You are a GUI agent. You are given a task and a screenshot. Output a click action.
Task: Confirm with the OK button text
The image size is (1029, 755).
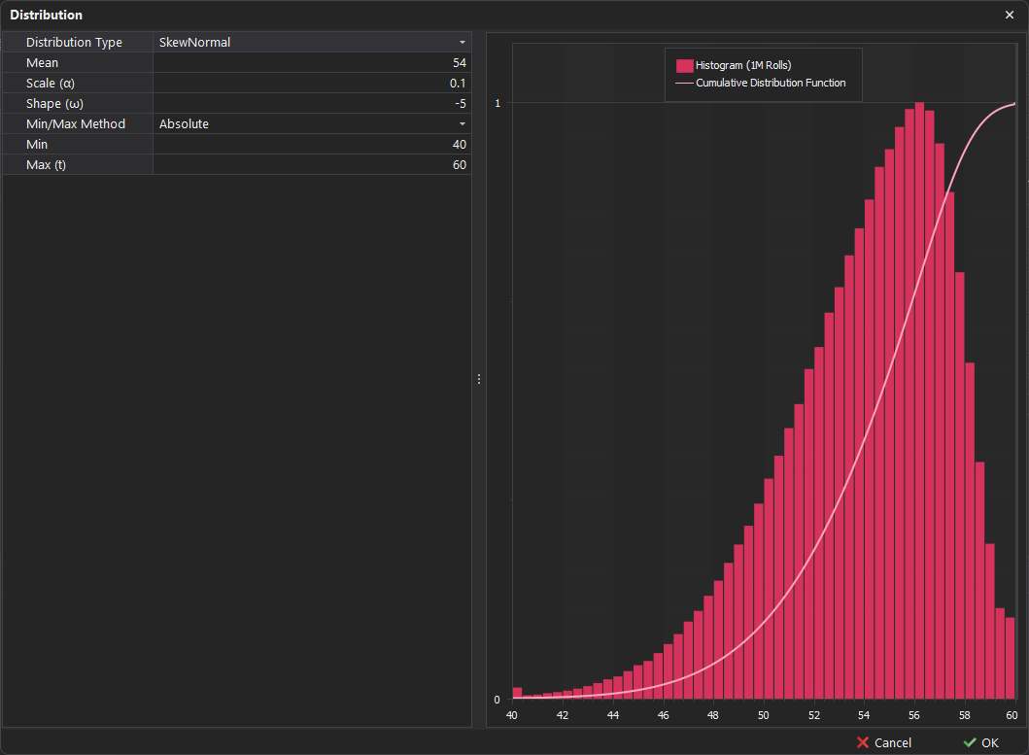[989, 743]
